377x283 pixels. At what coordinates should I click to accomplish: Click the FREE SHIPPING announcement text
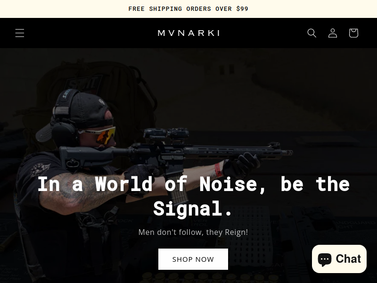pyautogui.click(x=188, y=9)
